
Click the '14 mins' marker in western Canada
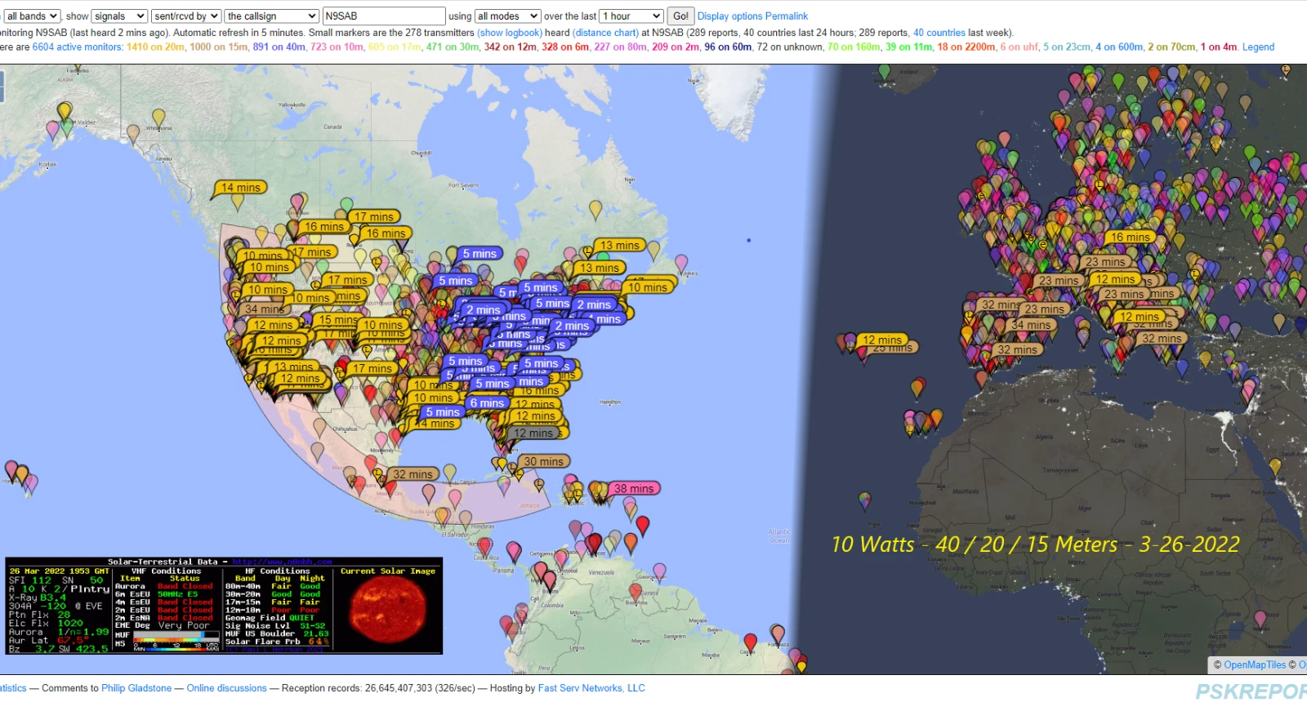click(241, 188)
